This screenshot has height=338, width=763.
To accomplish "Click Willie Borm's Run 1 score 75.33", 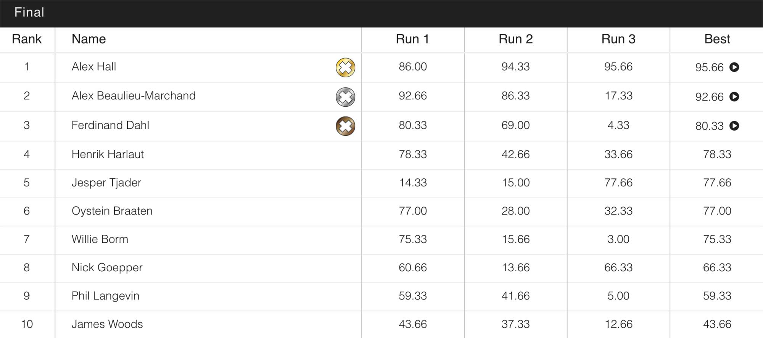I will click(412, 239).
